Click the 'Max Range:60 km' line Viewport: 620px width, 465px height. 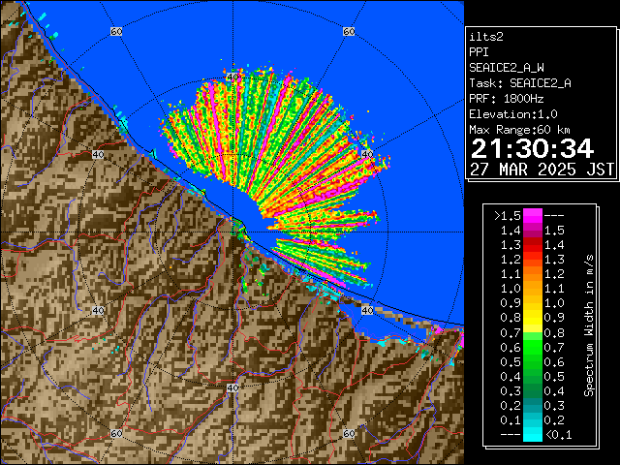(x=519, y=130)
